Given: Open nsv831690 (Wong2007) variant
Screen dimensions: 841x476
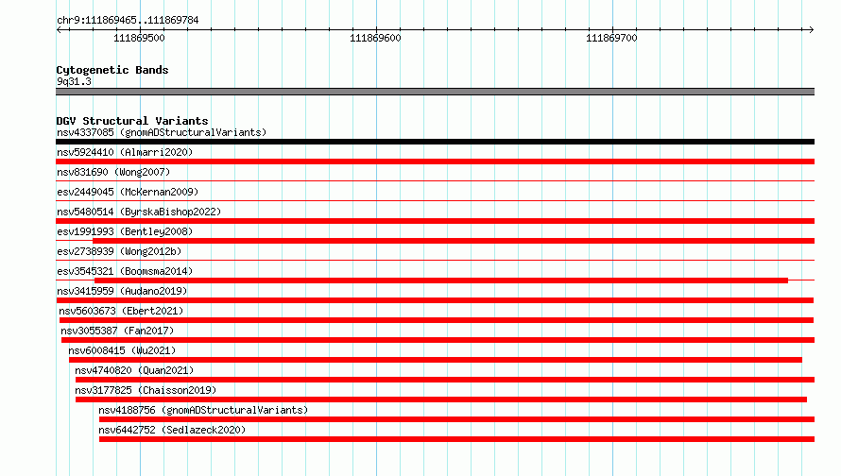Looking at the screenshot, I should tap(113, 172).
